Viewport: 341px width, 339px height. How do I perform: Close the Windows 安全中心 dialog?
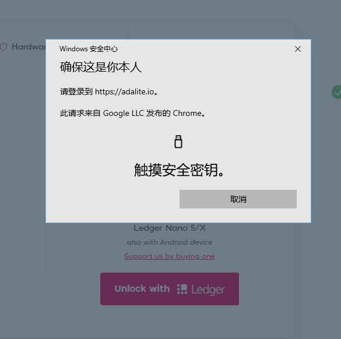[298, 49]
